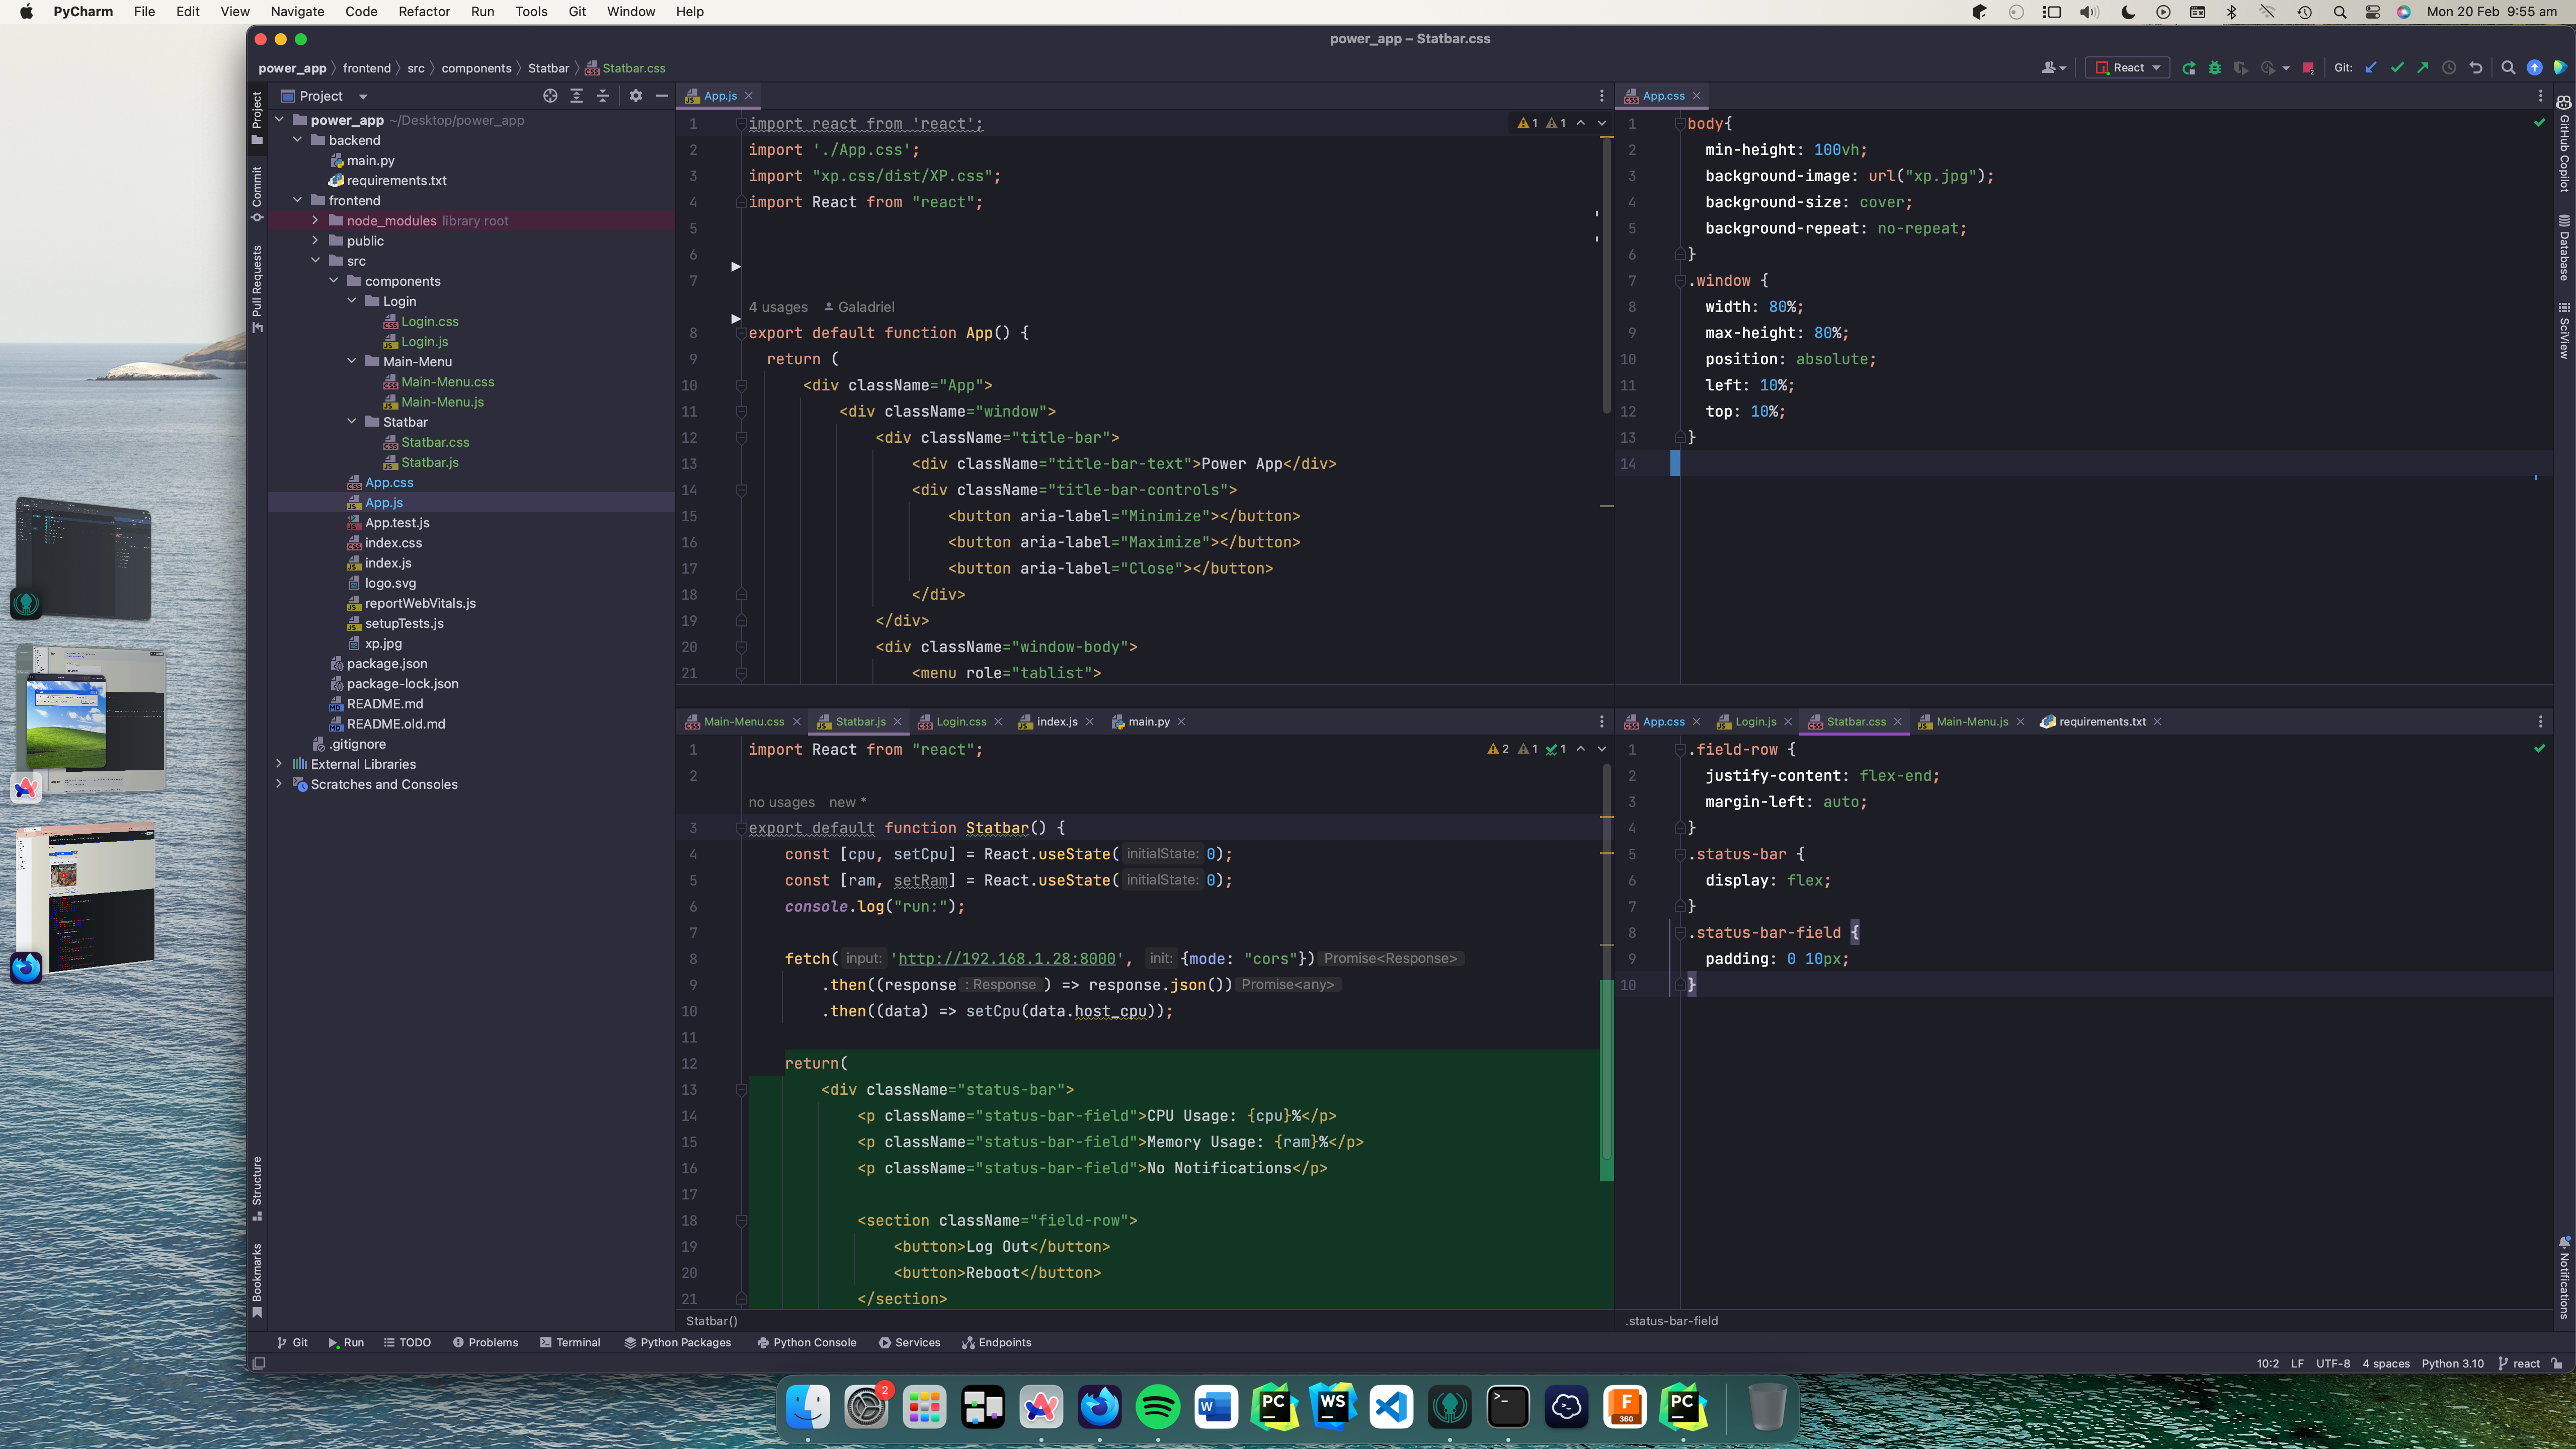This screenshot has height=1449, width=2576.
Task: Collapse all in Project panel
Action: click(602, 96)
